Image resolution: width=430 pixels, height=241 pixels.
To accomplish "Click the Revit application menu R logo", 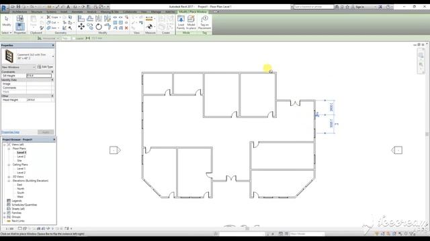I will (5, 8).
